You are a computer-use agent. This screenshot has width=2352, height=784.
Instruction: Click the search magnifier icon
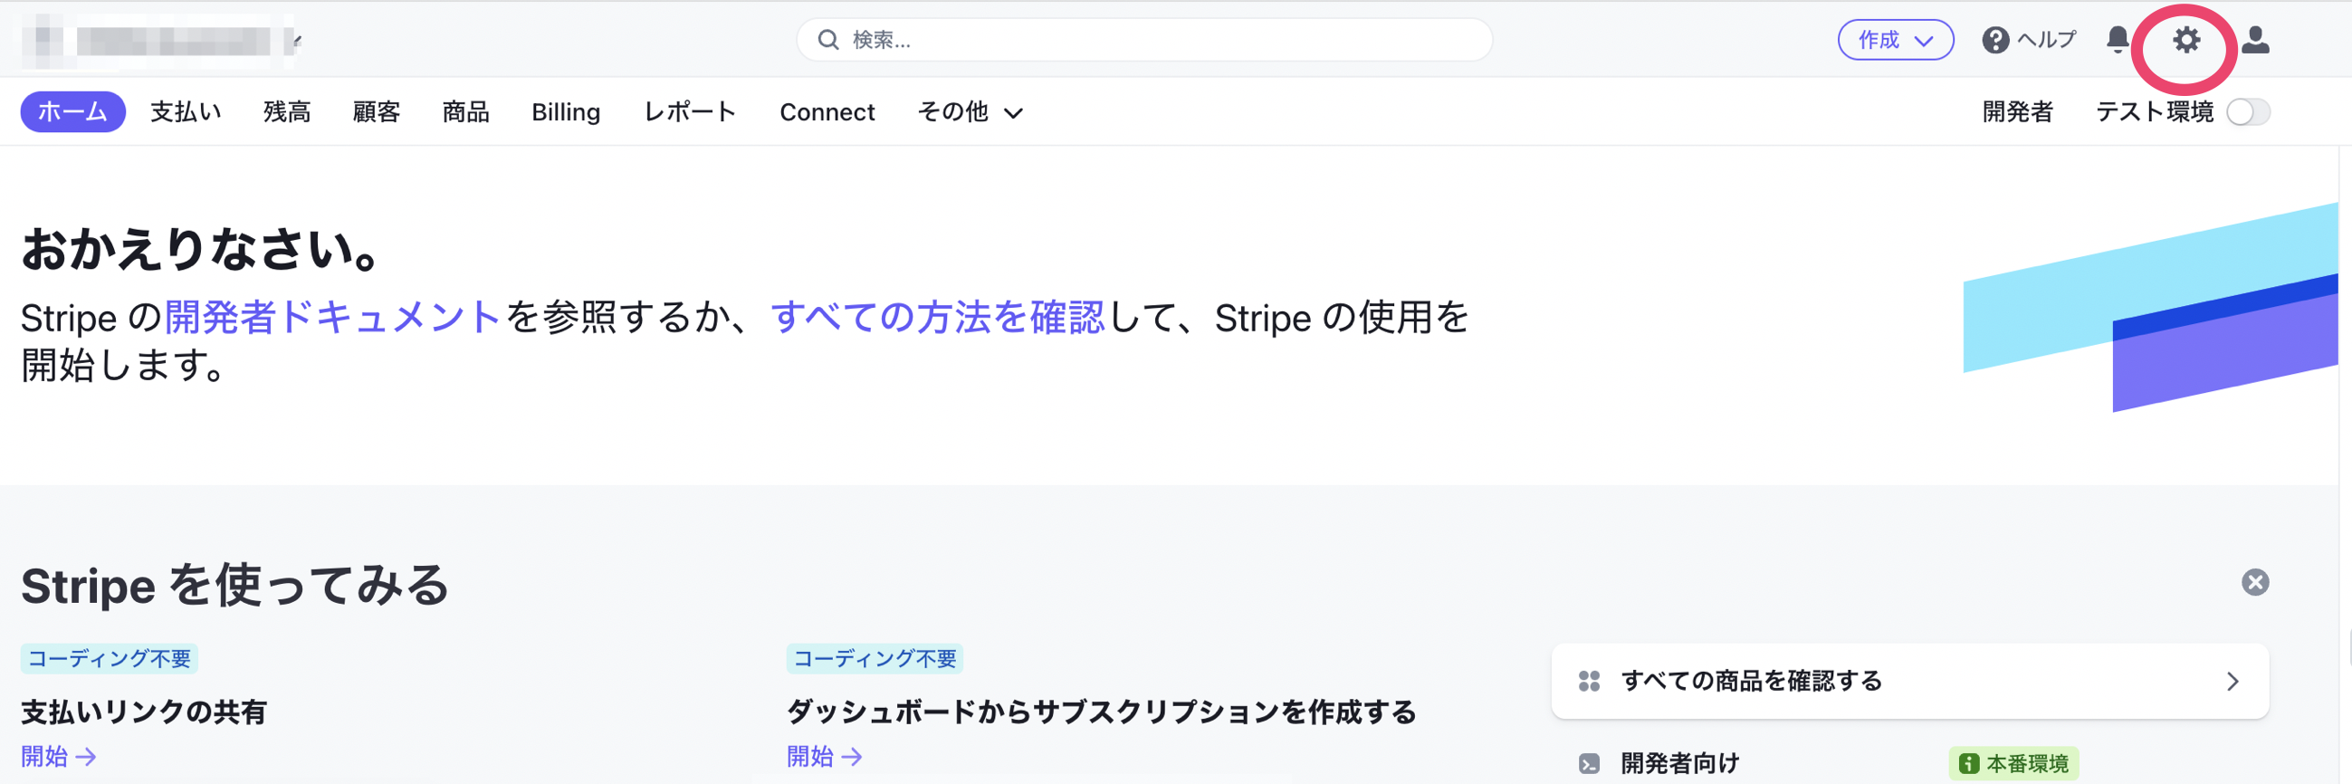(x=827, y=39)
